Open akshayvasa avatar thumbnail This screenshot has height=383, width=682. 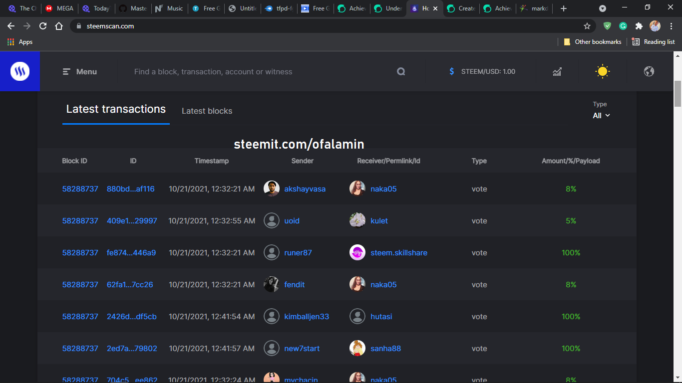tap(272, 189)
